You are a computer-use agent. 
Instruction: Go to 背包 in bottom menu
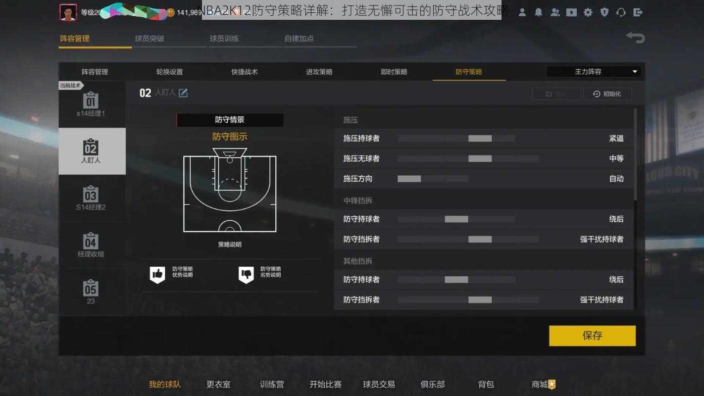click(486, 384)
